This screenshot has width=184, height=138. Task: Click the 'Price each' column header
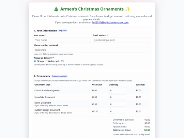click(x=97, y=85)
